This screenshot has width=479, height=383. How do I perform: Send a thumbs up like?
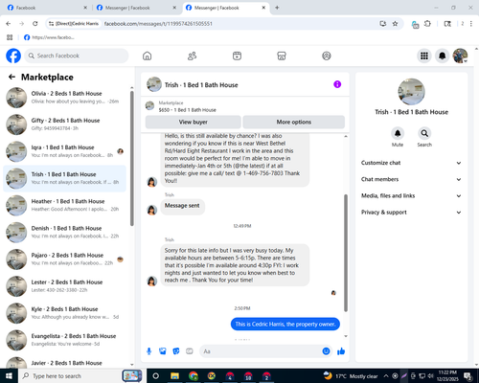[x=341, y=351]
